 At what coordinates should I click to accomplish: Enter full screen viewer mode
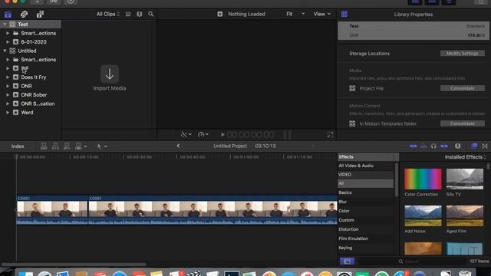[x=330, y=135]
